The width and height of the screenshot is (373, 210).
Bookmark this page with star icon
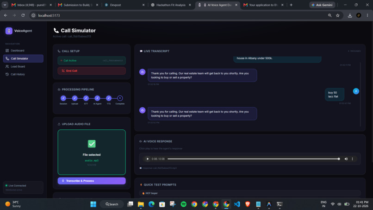coord(338,15)
